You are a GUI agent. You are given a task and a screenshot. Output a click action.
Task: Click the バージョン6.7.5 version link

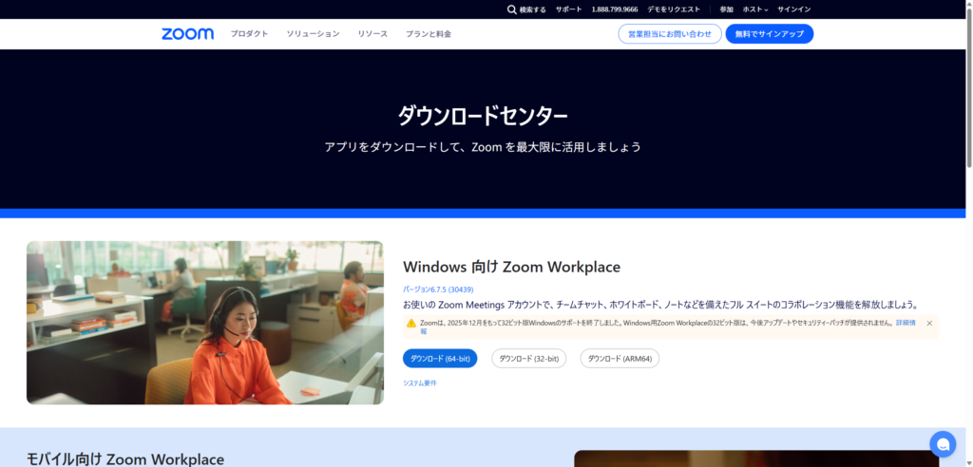click(x=438, y=290)
